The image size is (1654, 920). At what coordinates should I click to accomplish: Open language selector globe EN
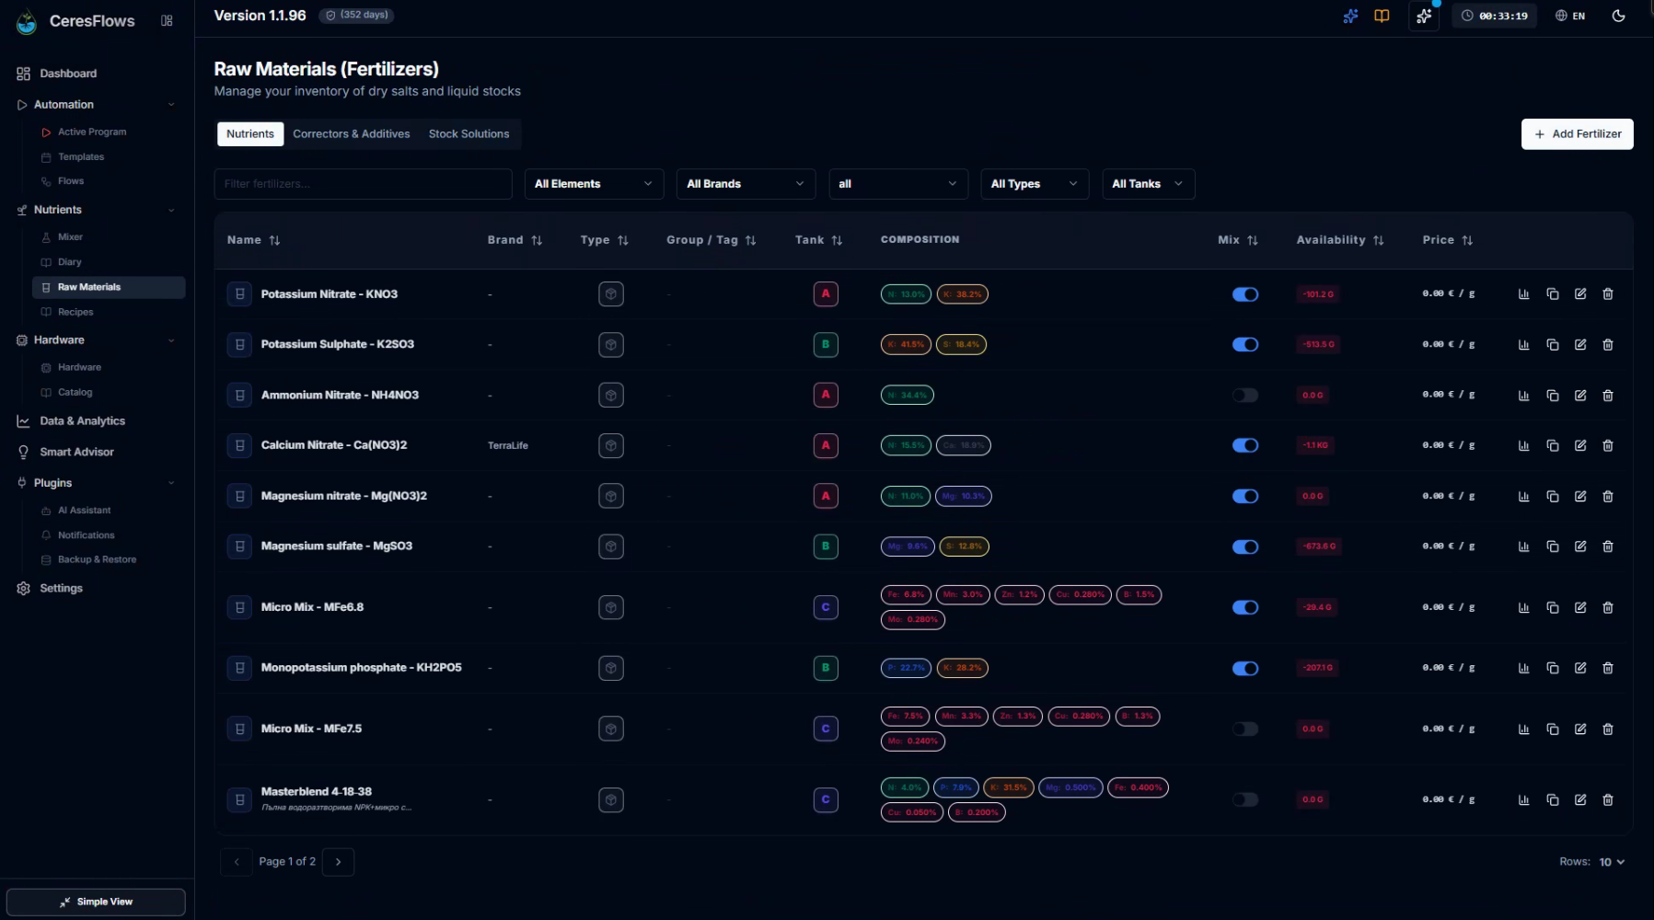(x=1570, y=16)
